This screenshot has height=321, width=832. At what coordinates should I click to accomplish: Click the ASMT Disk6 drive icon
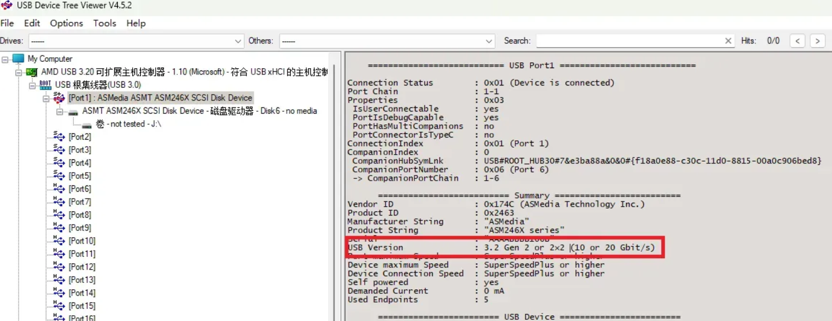point(73,111)
